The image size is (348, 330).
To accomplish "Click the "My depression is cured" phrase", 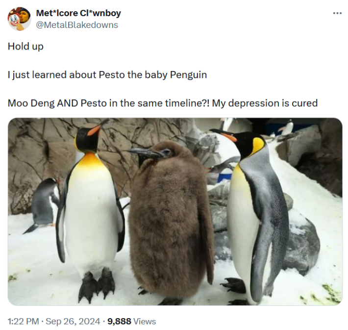I will point(265,103).
